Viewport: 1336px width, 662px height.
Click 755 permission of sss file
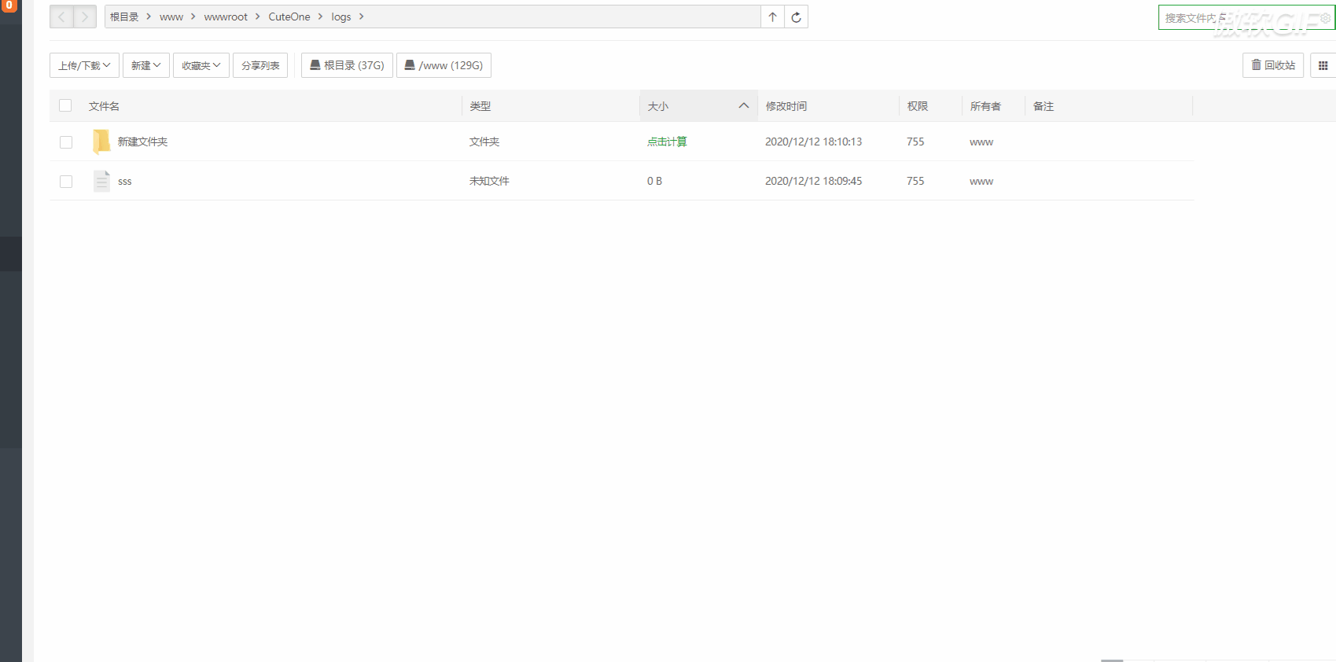915,181
